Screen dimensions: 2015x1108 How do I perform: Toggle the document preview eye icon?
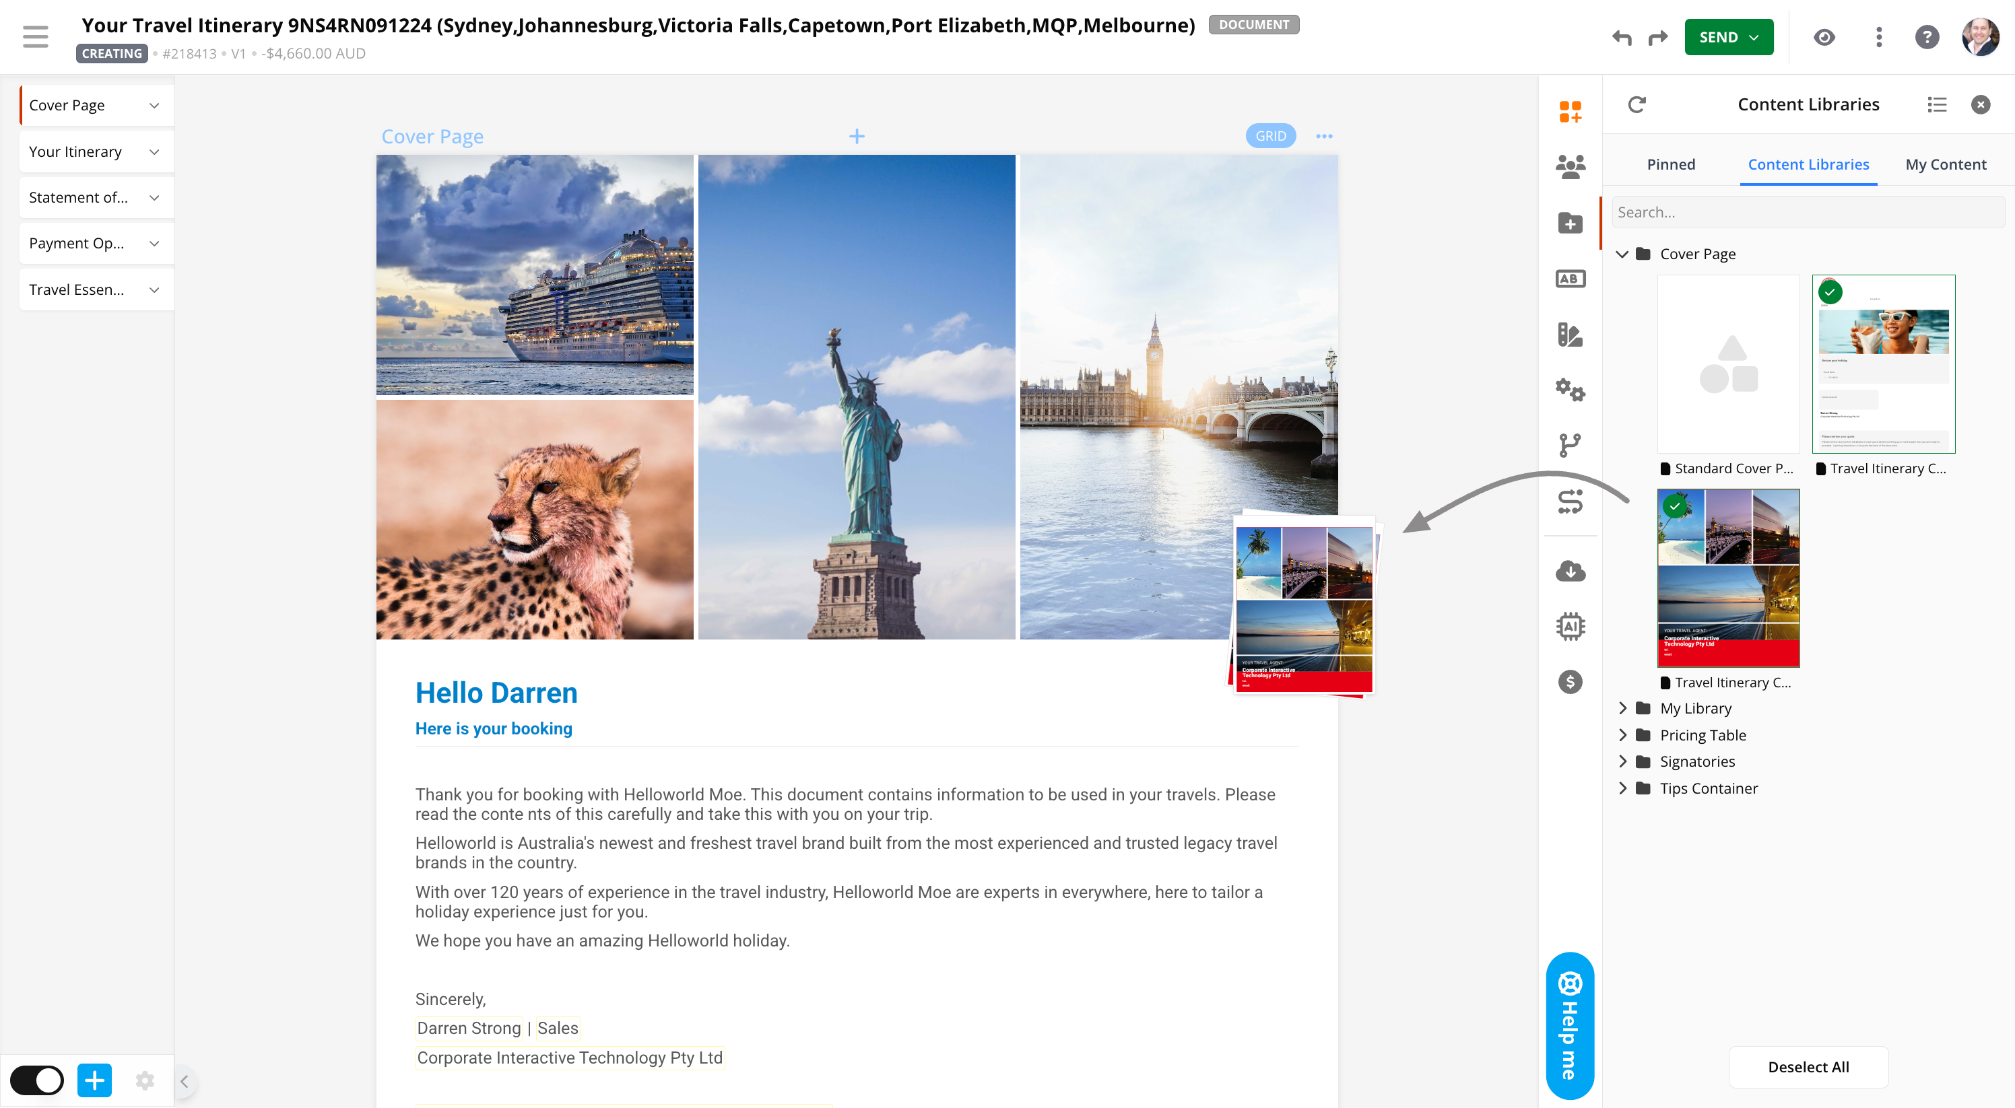(x=1823, y=37)
